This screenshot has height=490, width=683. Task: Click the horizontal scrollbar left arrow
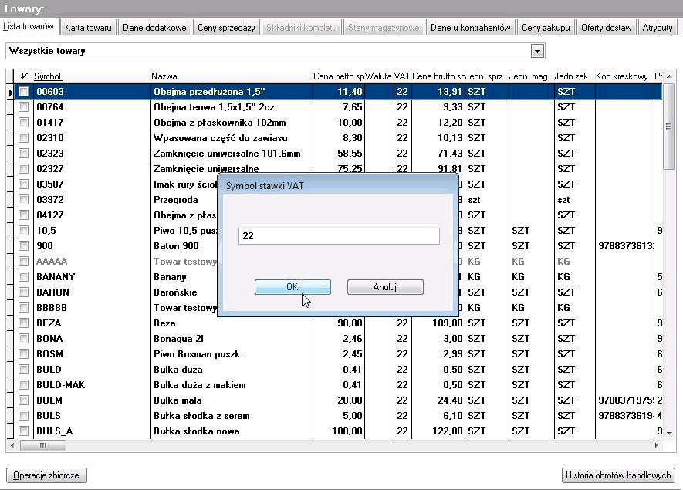pos(12,445)
